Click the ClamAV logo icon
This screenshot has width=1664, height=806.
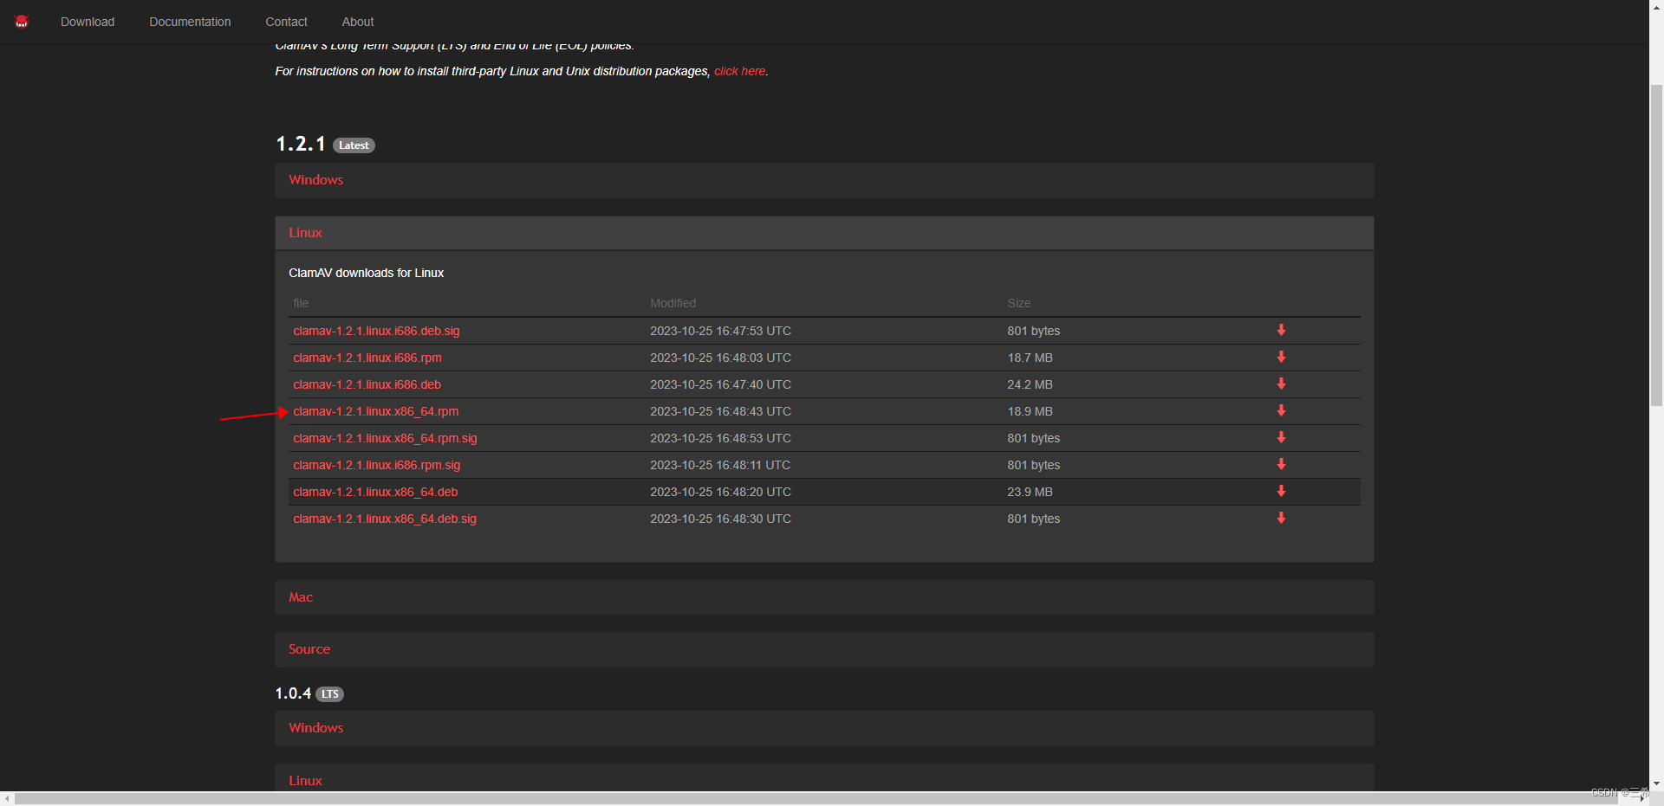click(22, 22)
